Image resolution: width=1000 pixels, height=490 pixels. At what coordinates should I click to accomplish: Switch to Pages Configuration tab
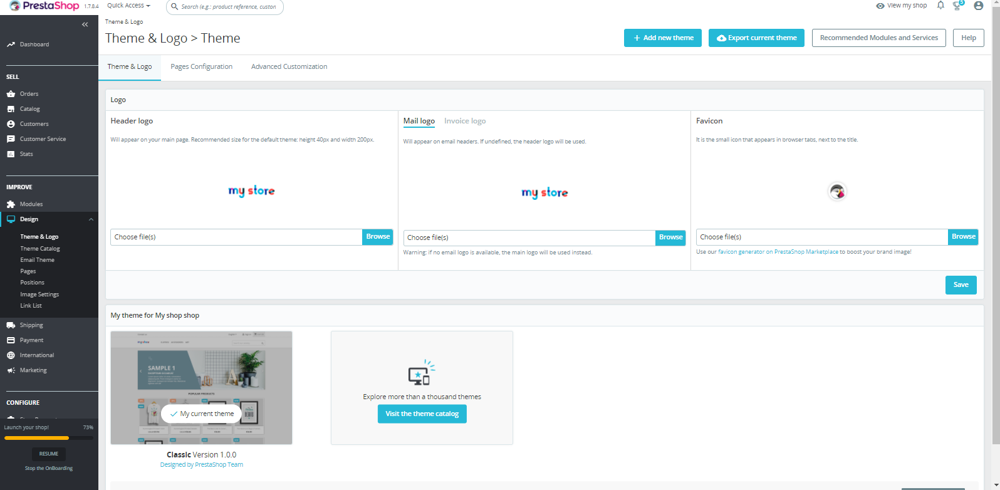tap(201, 66)
